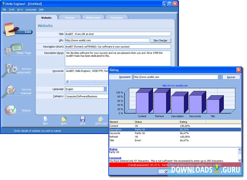Viewport: 247px width, 180px height.
Task: Open Services manual hand icon
Action: [x=9, y=91]
